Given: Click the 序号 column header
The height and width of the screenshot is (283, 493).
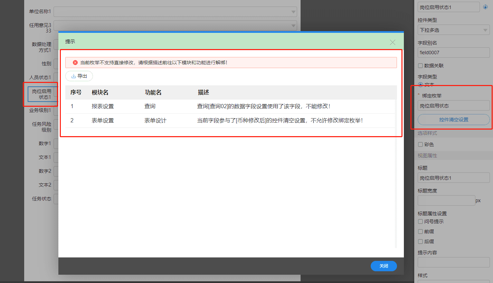Looking at the screenshot, I should click(x=76, y=92).
